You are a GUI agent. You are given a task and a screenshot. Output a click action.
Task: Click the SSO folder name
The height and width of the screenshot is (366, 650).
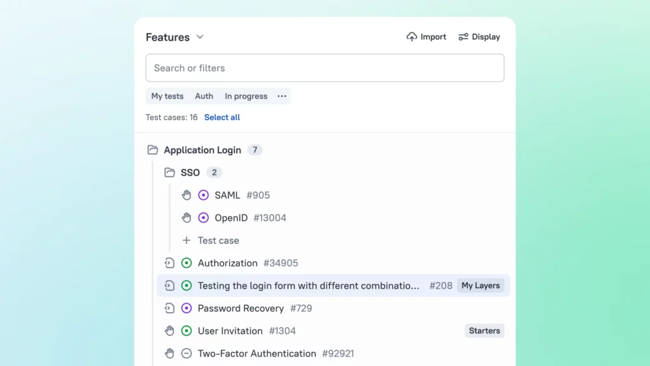coord(190,173)
